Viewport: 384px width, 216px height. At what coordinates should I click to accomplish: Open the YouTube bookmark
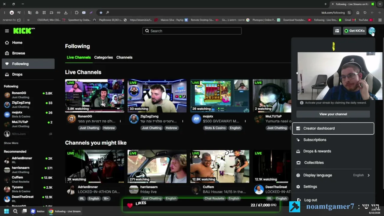pyautogui.click(x=366, y=20)
